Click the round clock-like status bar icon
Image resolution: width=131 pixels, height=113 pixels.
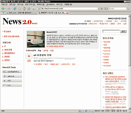(86, 111)
